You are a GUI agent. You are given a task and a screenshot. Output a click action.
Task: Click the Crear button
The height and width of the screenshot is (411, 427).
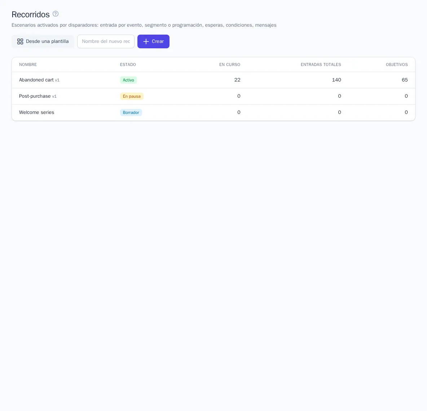(x=153, y=41)
